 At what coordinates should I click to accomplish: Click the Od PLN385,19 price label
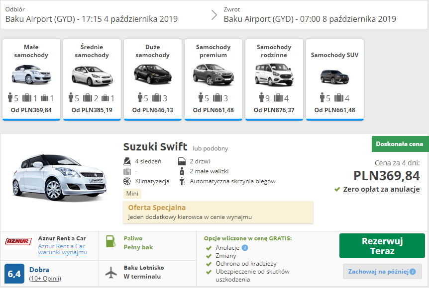pos(92,110)
